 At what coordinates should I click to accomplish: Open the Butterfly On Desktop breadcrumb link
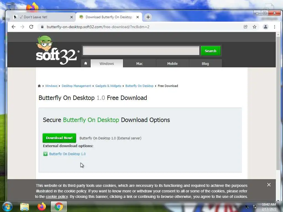click(139, 86)
